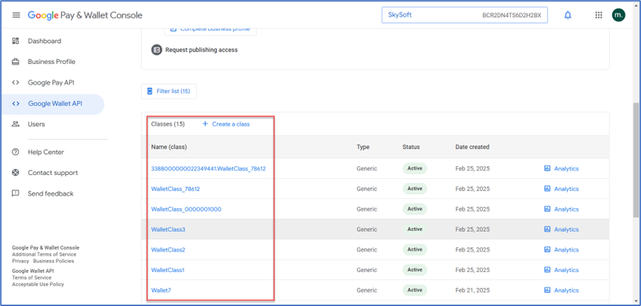Click Send feedback in the sidebar
Screen dimensions: 641x306
click(x=50, y=193)
